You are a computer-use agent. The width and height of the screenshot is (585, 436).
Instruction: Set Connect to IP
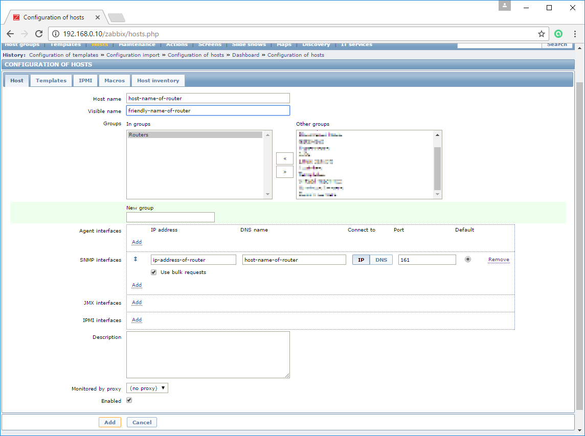pyautogui.click(x=361, y=260)
